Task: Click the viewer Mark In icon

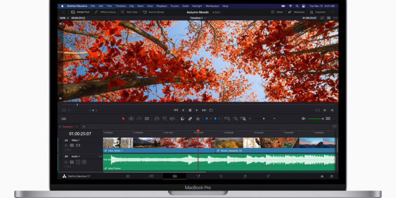Action: (325, 110)
